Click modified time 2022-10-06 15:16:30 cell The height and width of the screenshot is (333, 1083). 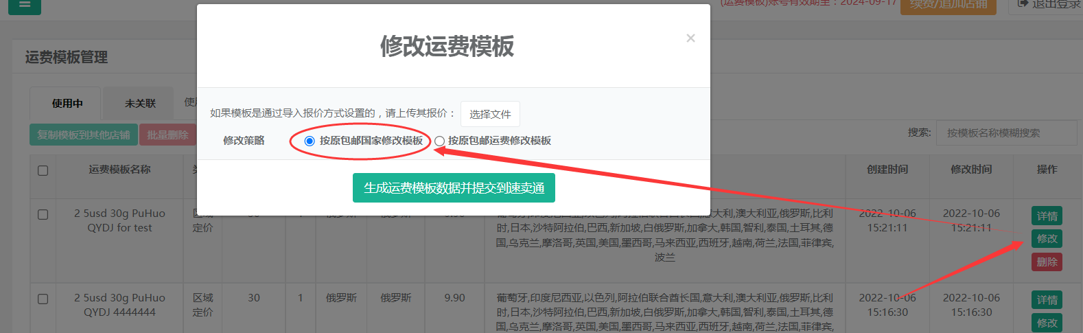click(971, 305)
